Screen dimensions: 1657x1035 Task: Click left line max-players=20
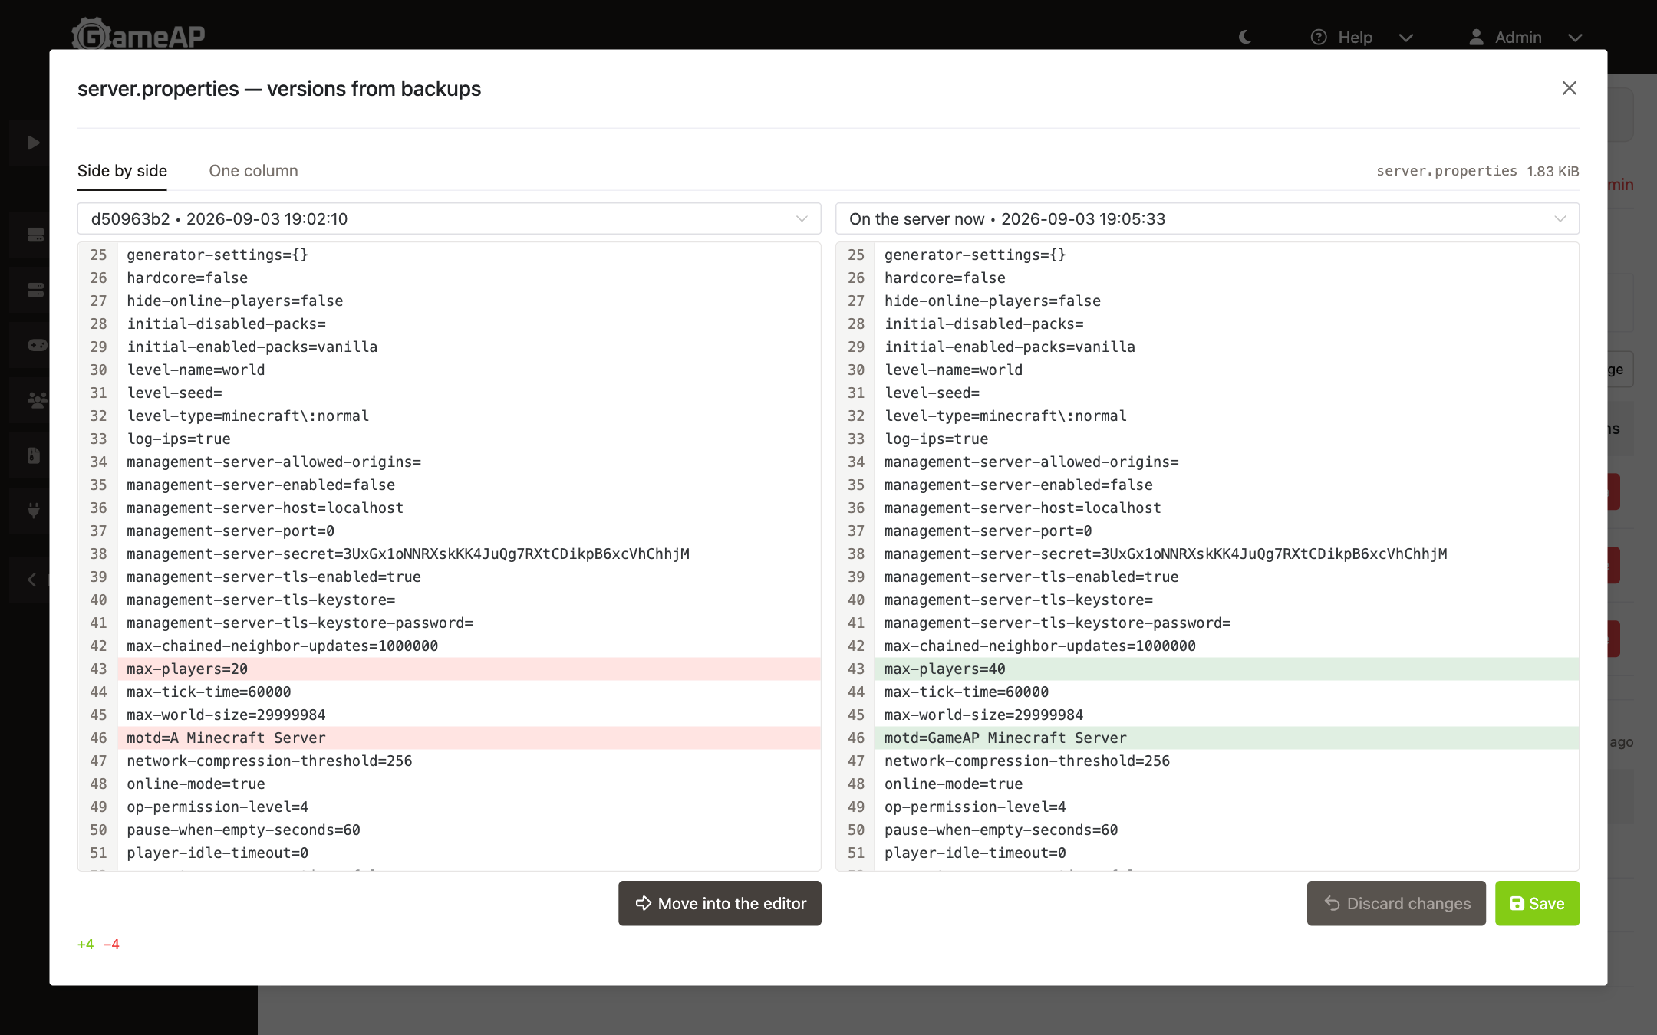469,669
